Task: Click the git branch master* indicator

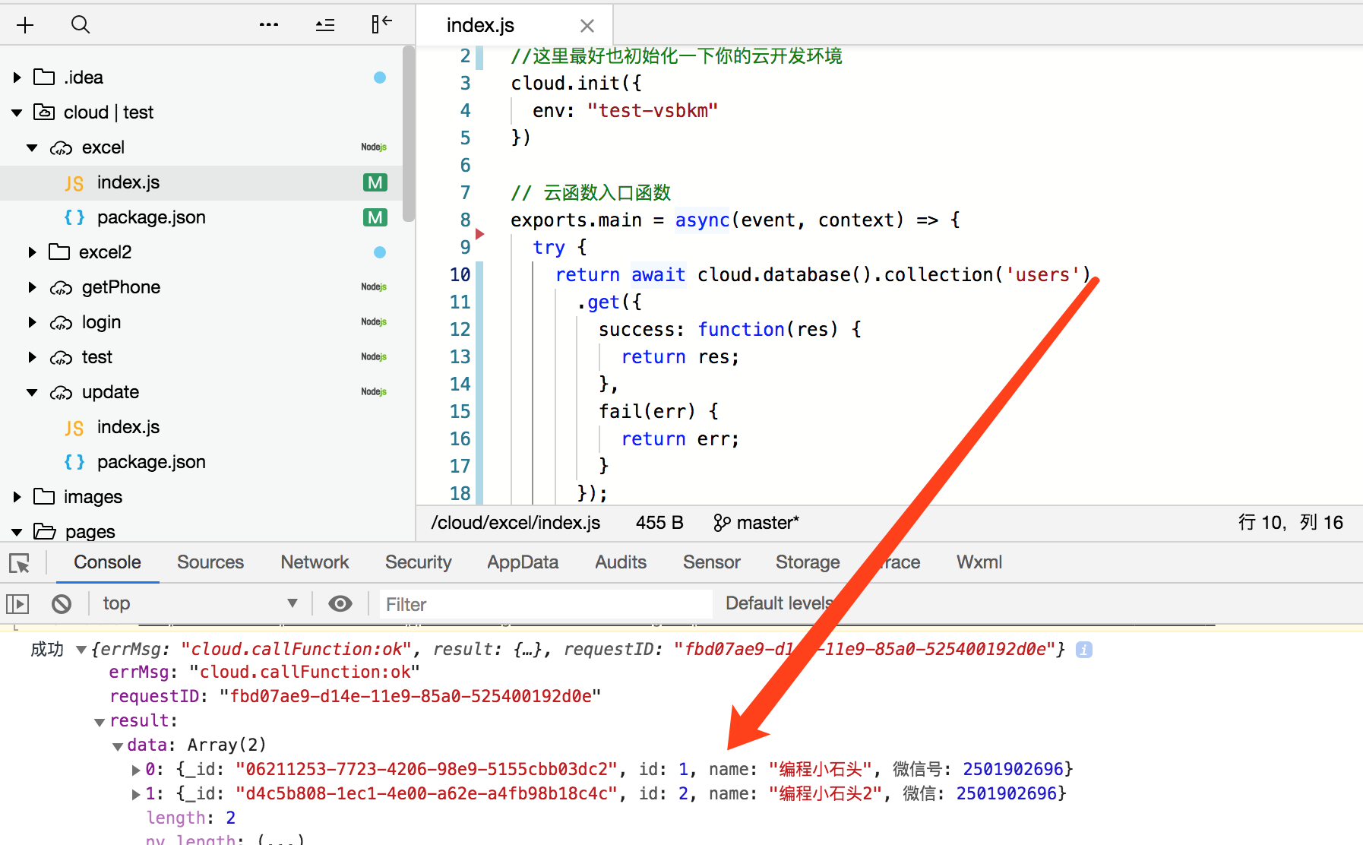Action: pos(756,523)
